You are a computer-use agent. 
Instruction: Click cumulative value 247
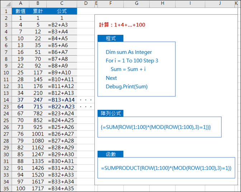point(38,100)
